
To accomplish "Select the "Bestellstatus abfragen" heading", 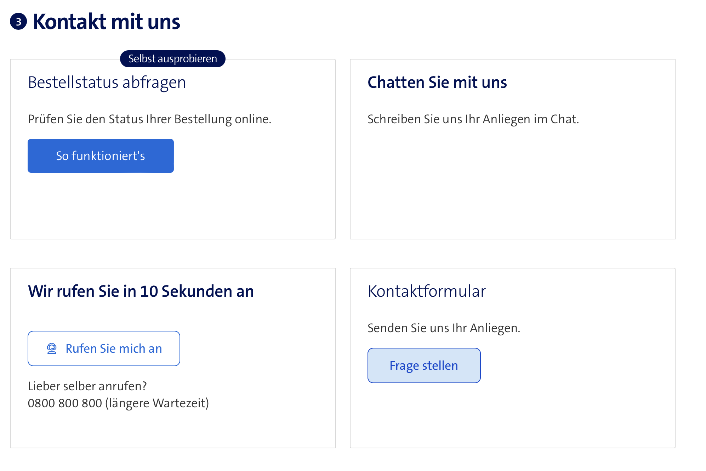I will coord(107,82).
